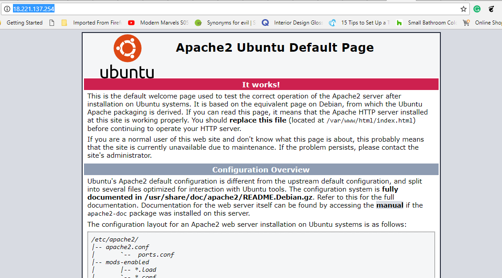Open the Imported From Firefox bookmarks folder
This screenshot has width=502, height=278.
click(92, 23)
